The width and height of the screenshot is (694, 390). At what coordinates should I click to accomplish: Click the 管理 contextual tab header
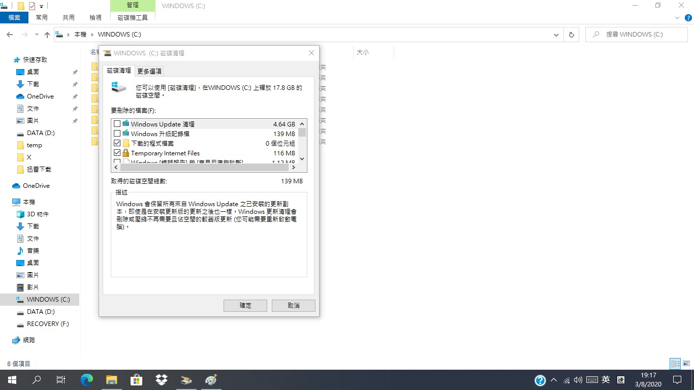[x=133, y=5]
